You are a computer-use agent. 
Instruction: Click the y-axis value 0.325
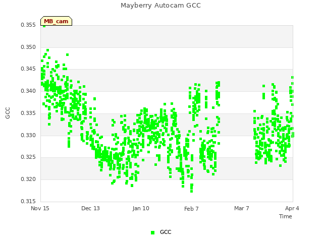[x=28, y=157]
